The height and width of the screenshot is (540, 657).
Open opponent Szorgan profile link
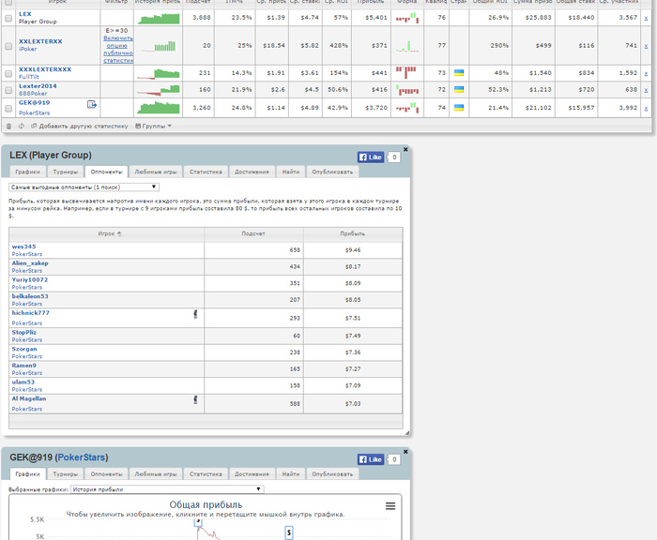pos(24,349)
